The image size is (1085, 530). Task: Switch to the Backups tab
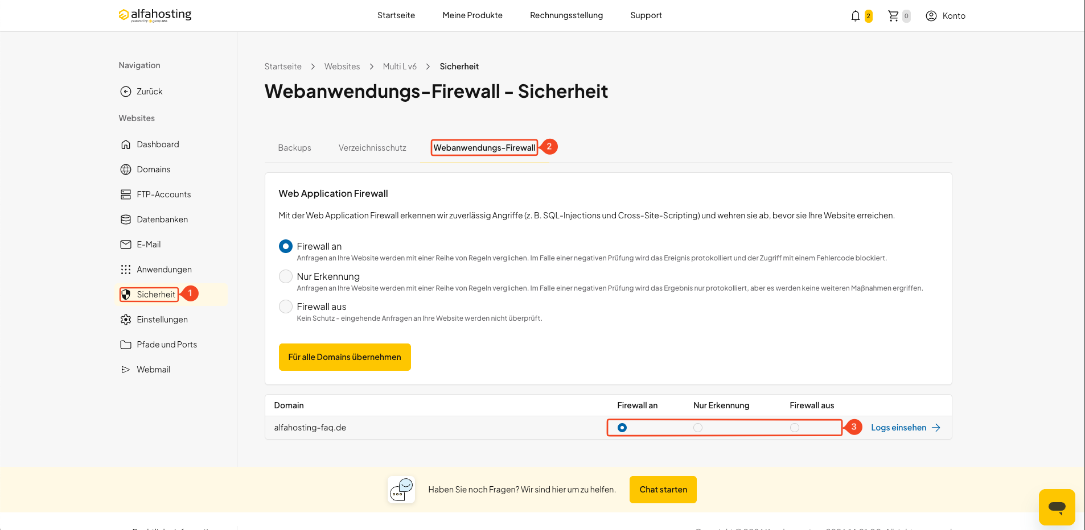click(294, 148)
